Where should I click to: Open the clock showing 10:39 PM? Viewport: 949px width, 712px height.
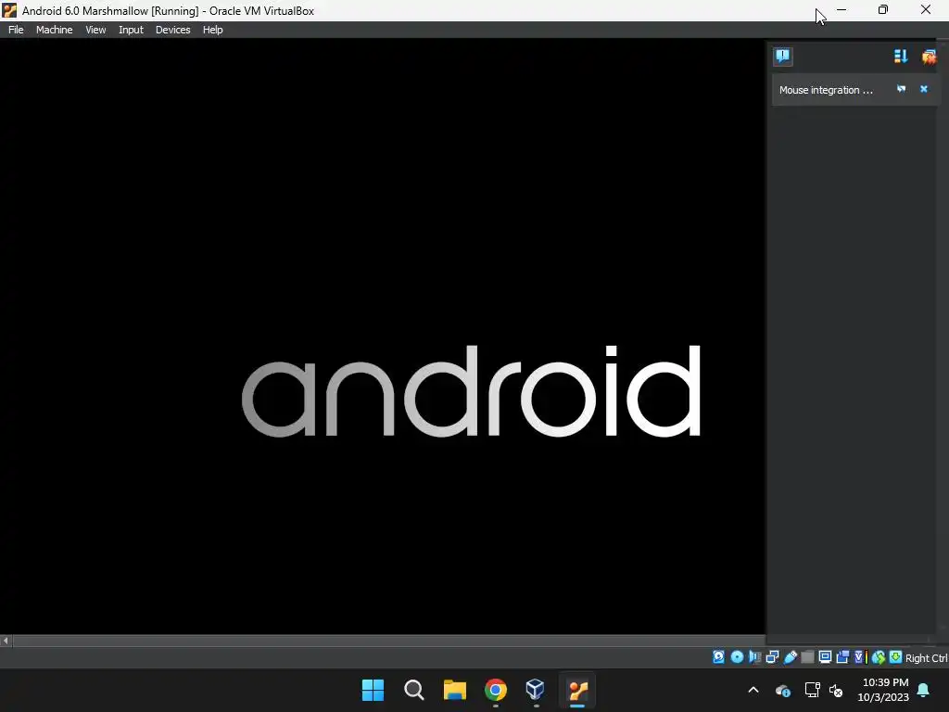pyautogui.click(x=883, y=690)
